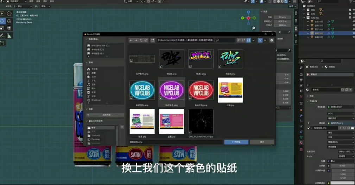Screen dimensions: 355x185
Task: Add bookmark with plus button
Action: point(105,115)
